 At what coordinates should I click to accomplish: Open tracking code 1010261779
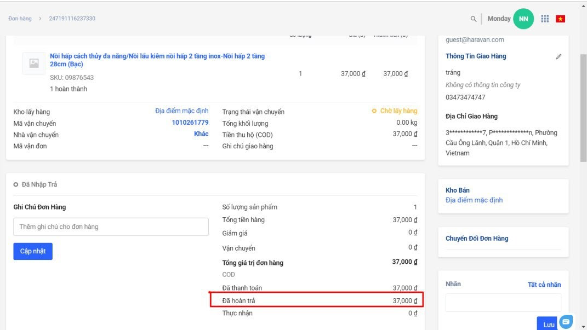pos(190,123)
